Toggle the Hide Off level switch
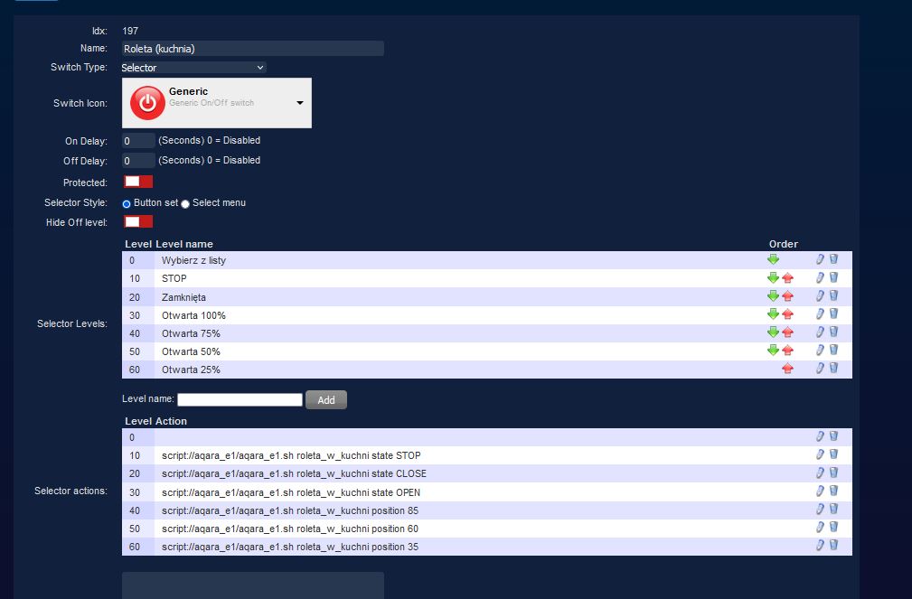The width and height of the screenshot is (912, 599). point(138,221)
